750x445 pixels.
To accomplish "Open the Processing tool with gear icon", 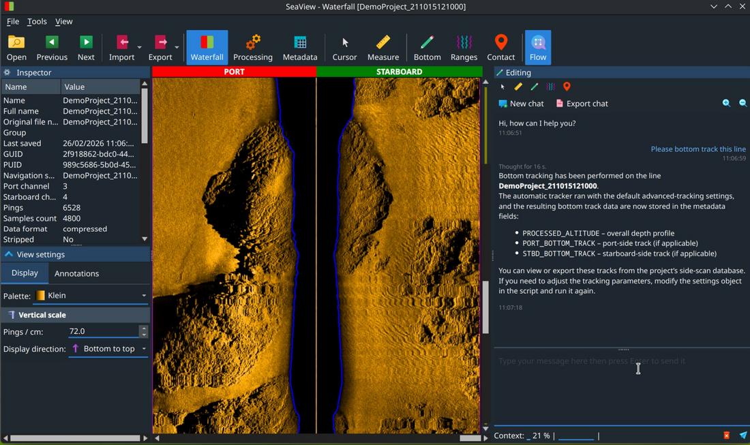I will point(252,48).
